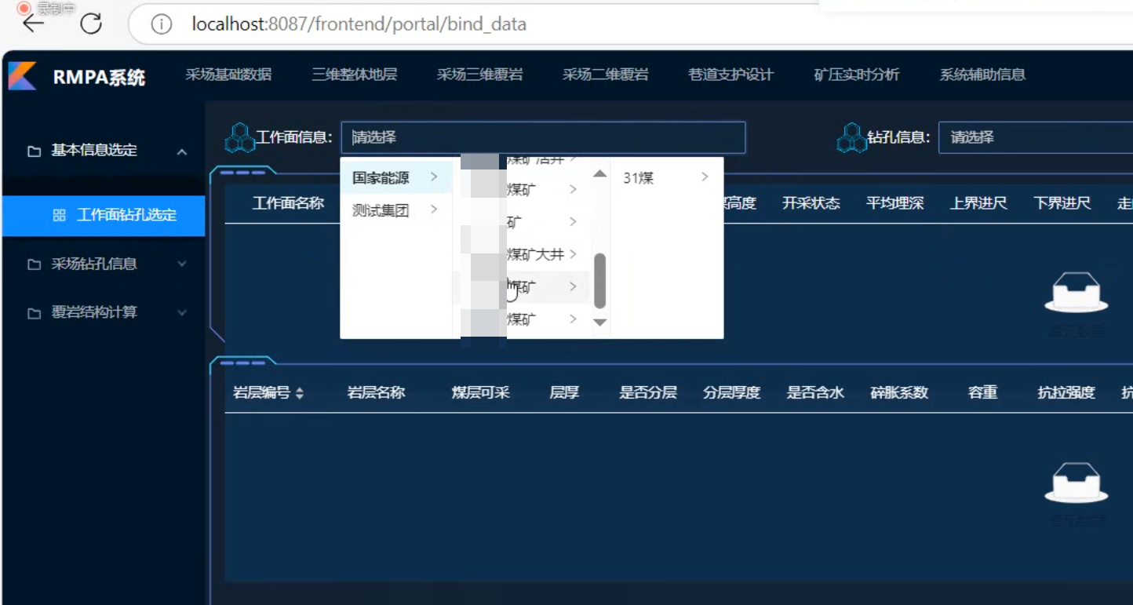The height and width of the screenshot is (605, 1133).
Task: Click the 碎胀系数 column header
Action: [899, 393]
